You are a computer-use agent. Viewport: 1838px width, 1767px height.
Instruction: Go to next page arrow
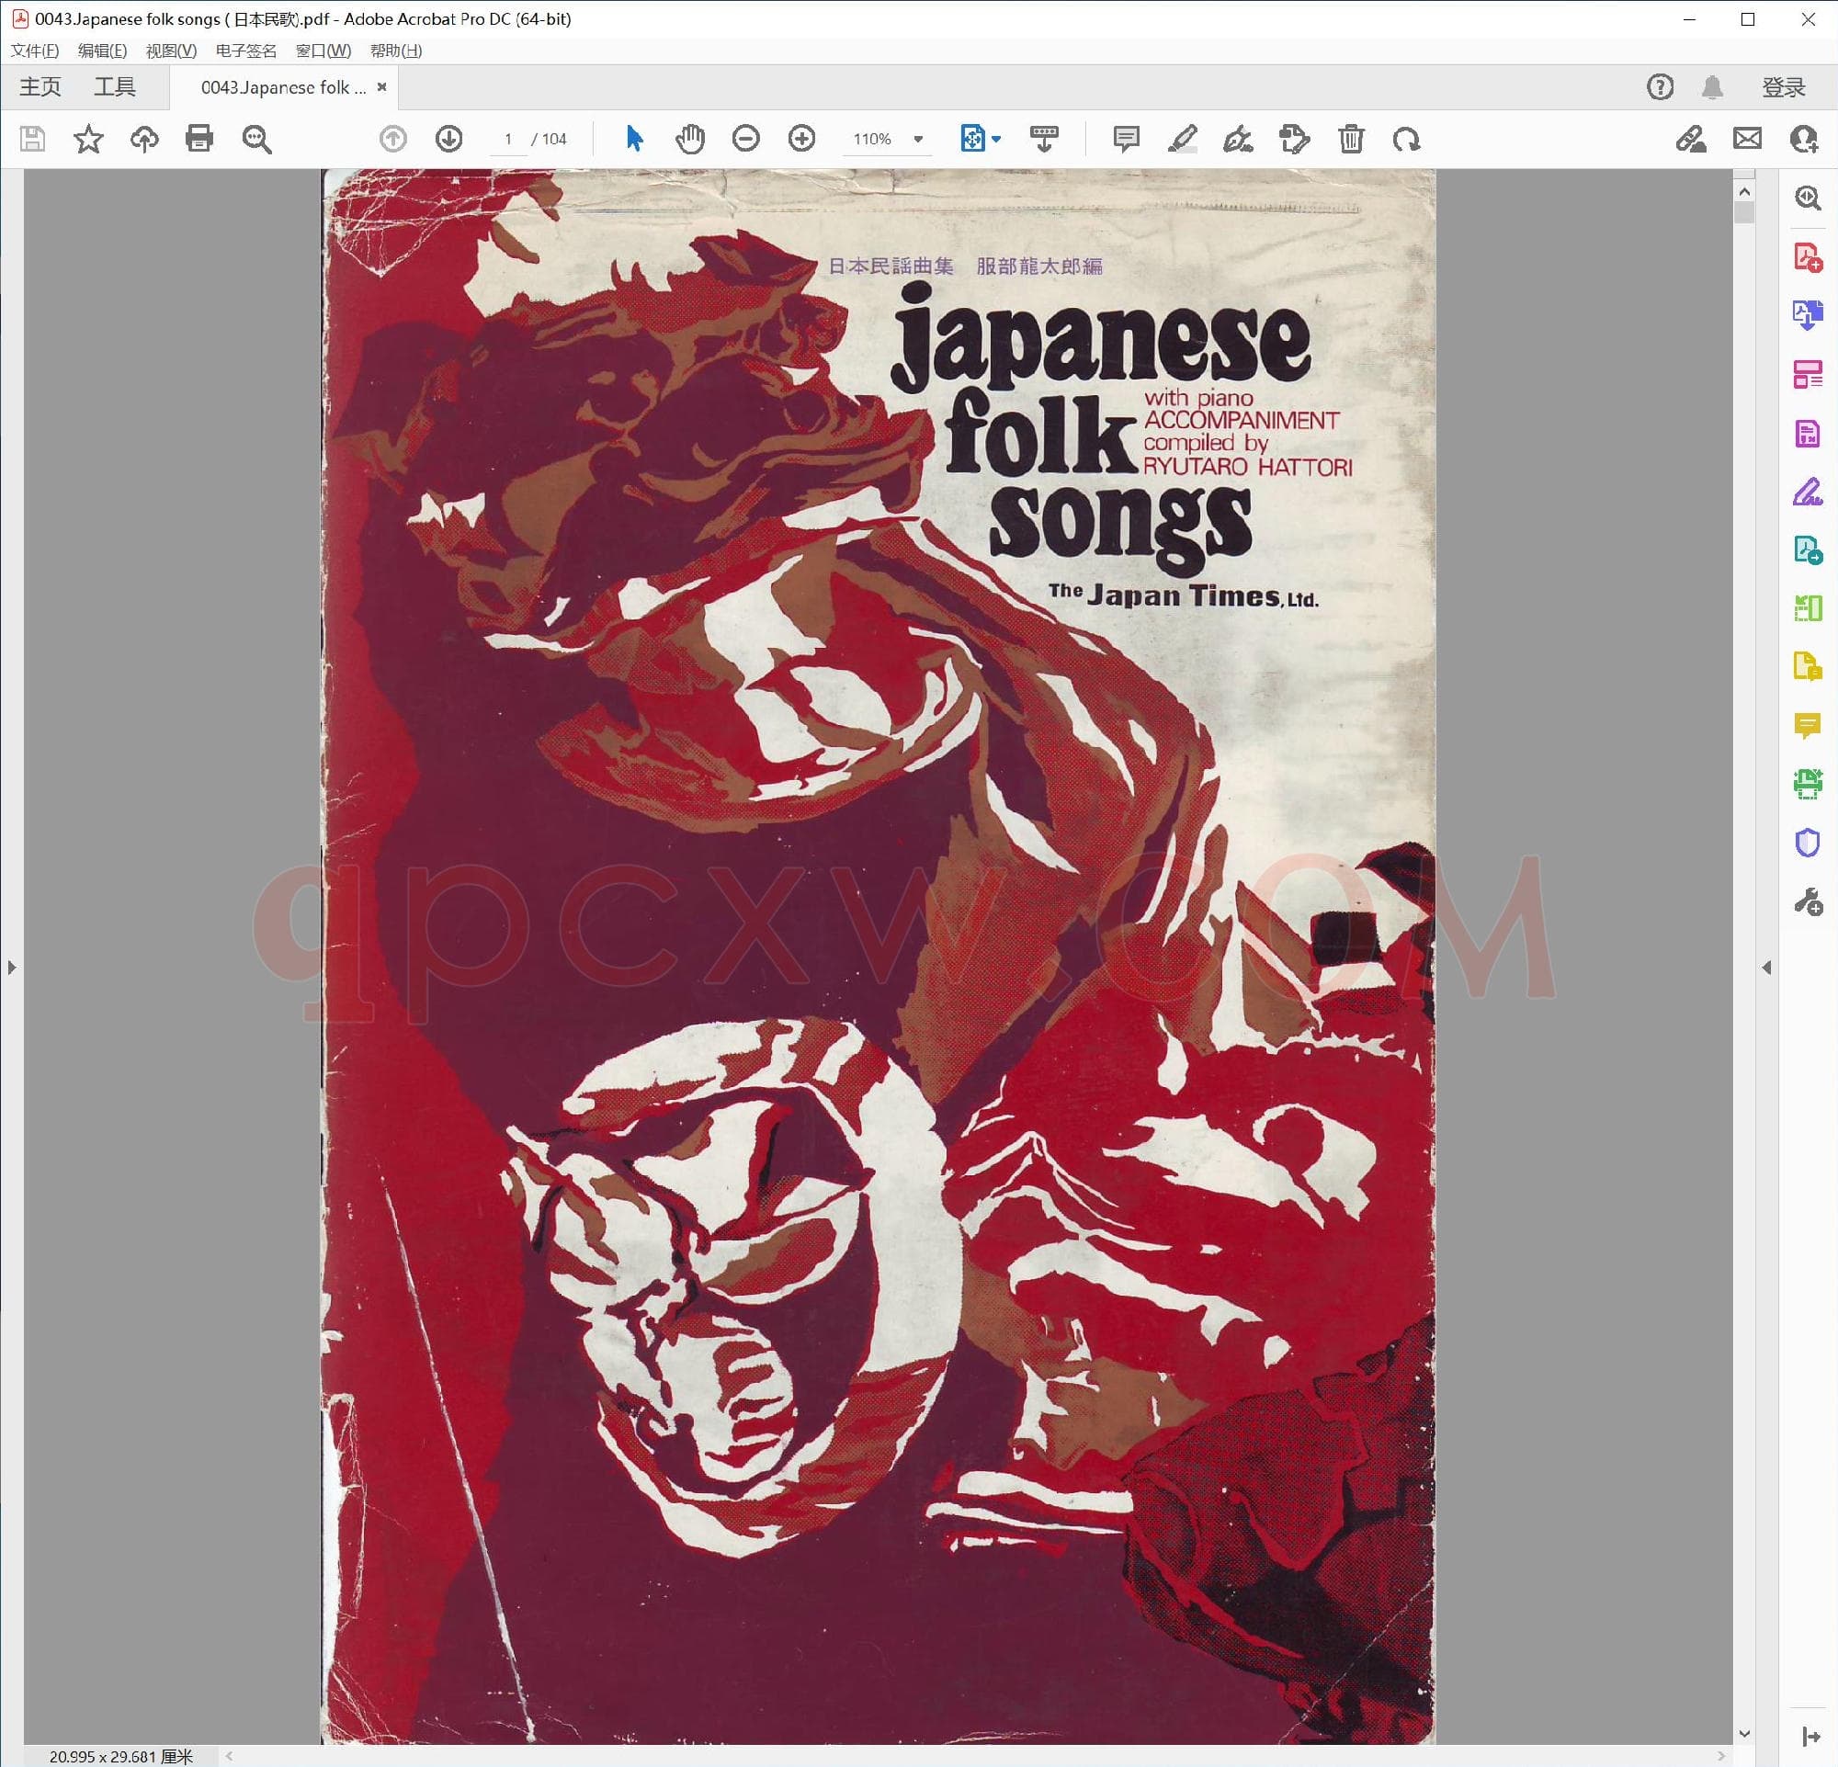coord(449,139)
